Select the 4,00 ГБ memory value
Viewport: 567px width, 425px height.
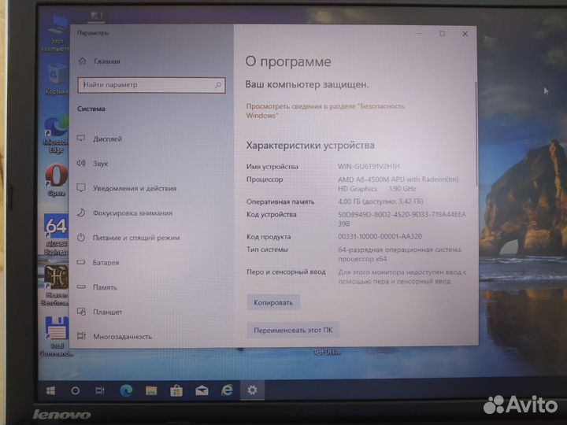point(380,201)
